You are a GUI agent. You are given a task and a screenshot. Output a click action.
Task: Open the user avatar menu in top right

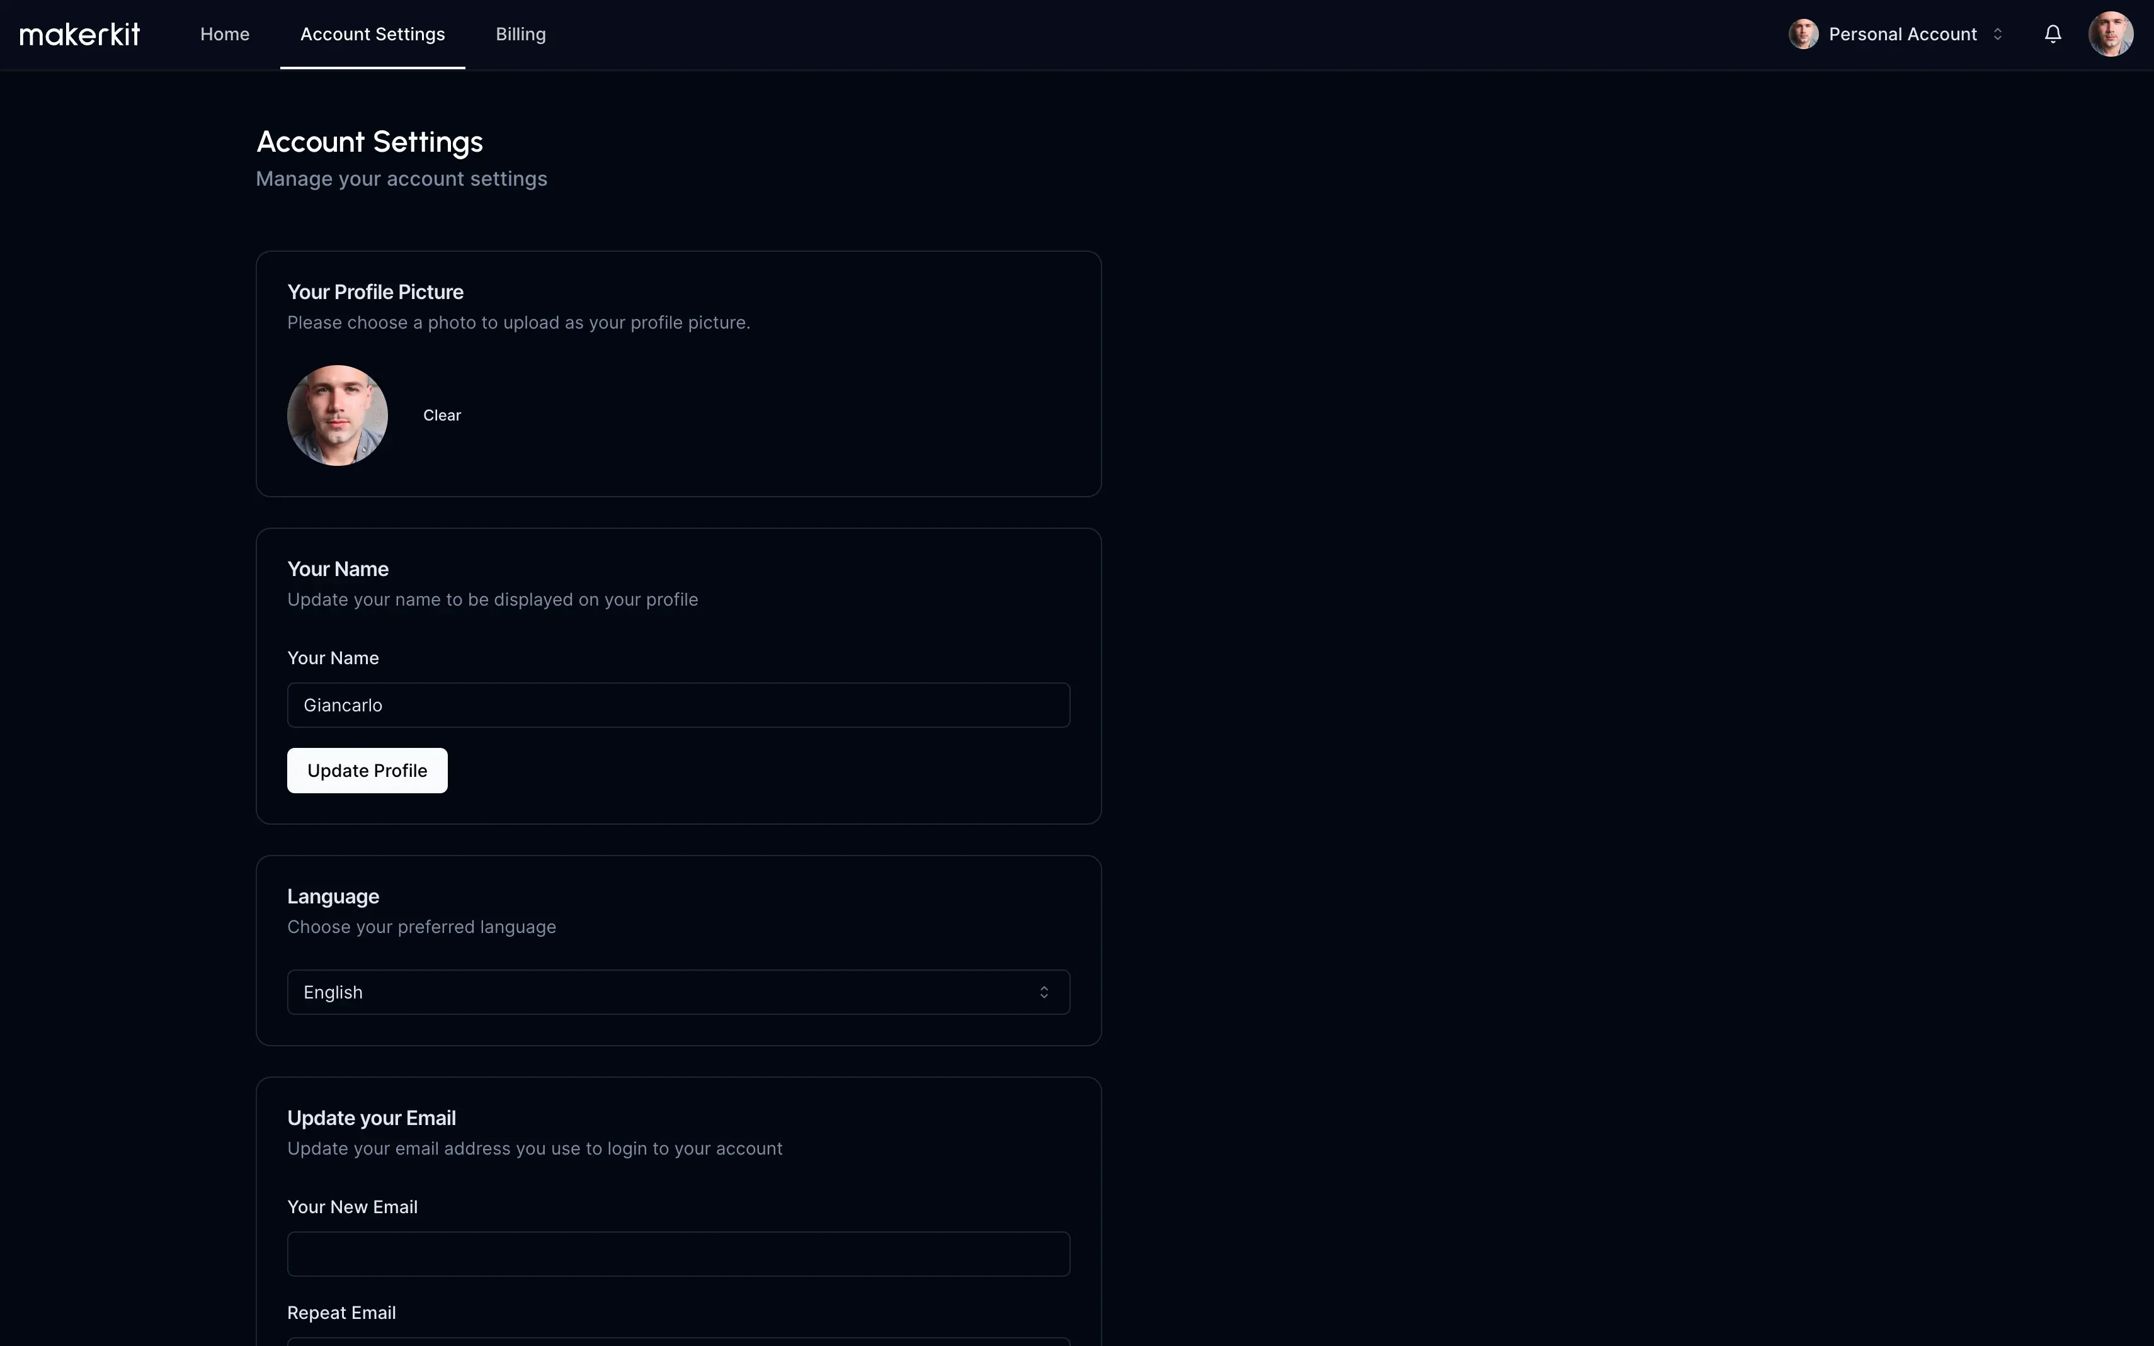tap(2111, 35)
